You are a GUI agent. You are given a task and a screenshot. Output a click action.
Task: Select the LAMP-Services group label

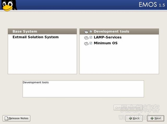coord(108,37)
